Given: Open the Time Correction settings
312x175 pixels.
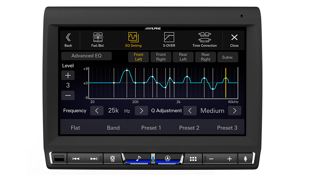Looking at the screenshot, I should click(204, 40).
